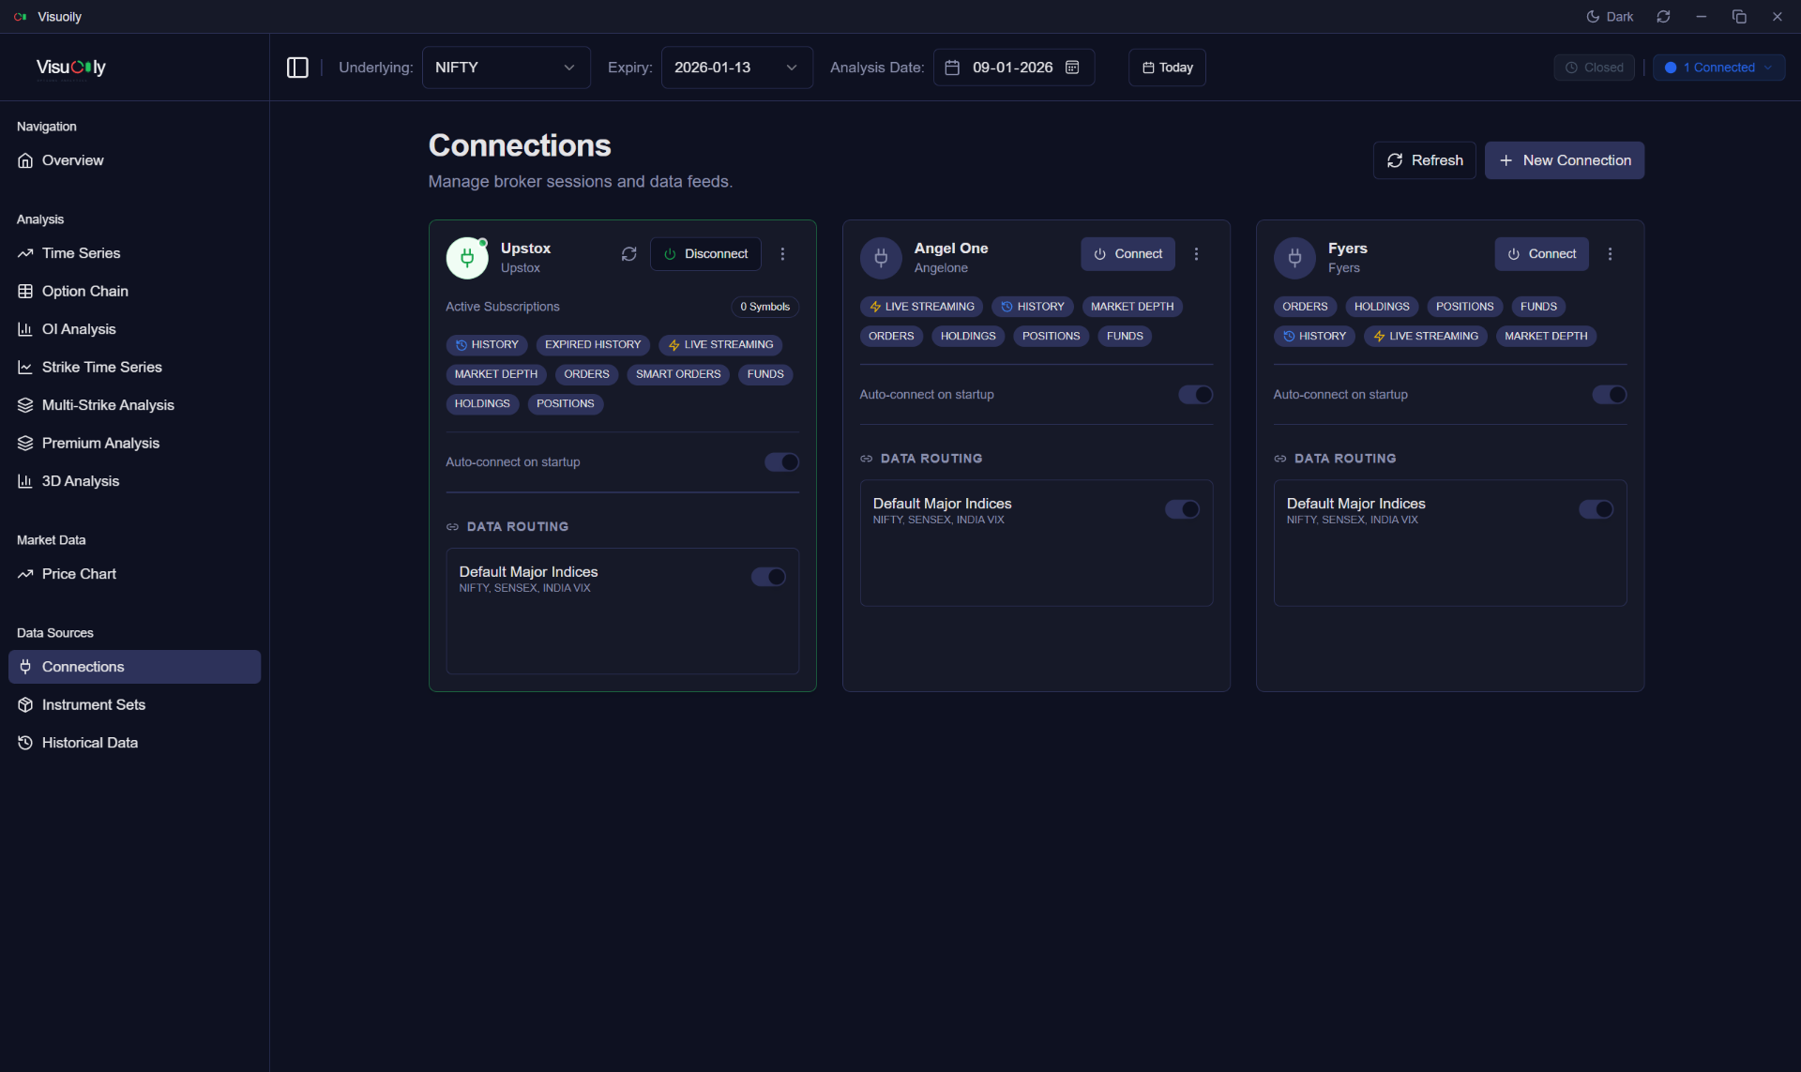Open the Price Chart market data view
This screenshot has height=1072, width=1801.
click(x=80, y=573)
